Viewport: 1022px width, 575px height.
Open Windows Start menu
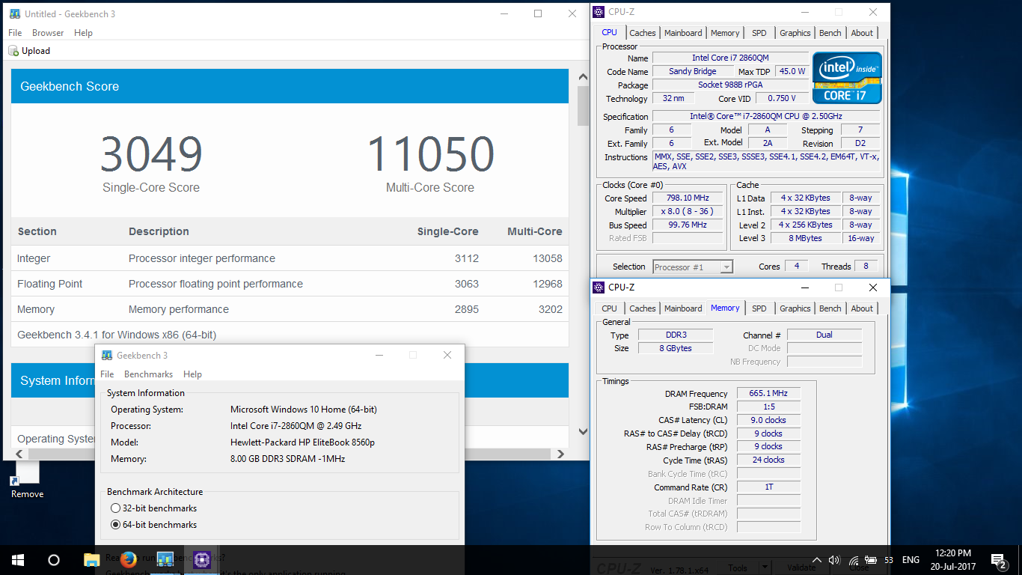click(17, 560)
